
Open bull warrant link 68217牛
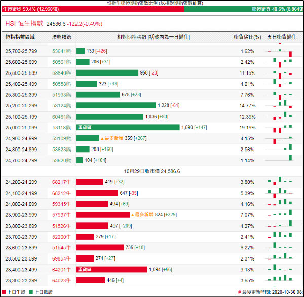click(x=61, y=182)
